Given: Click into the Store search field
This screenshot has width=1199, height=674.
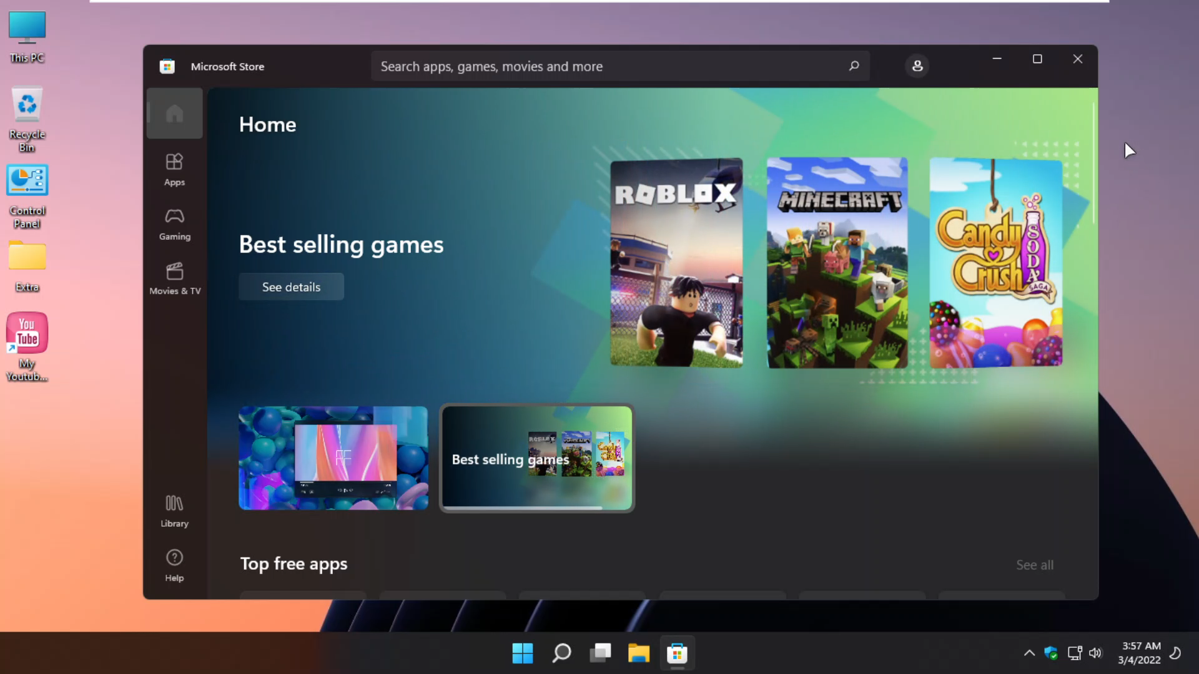Looking at the screenshot, I should [x=620, y=66].
